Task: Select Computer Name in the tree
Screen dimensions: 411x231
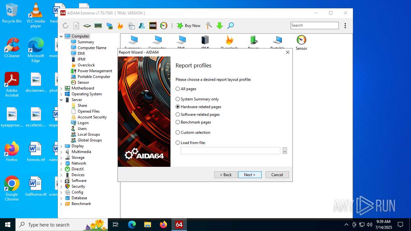Action: 92,48
